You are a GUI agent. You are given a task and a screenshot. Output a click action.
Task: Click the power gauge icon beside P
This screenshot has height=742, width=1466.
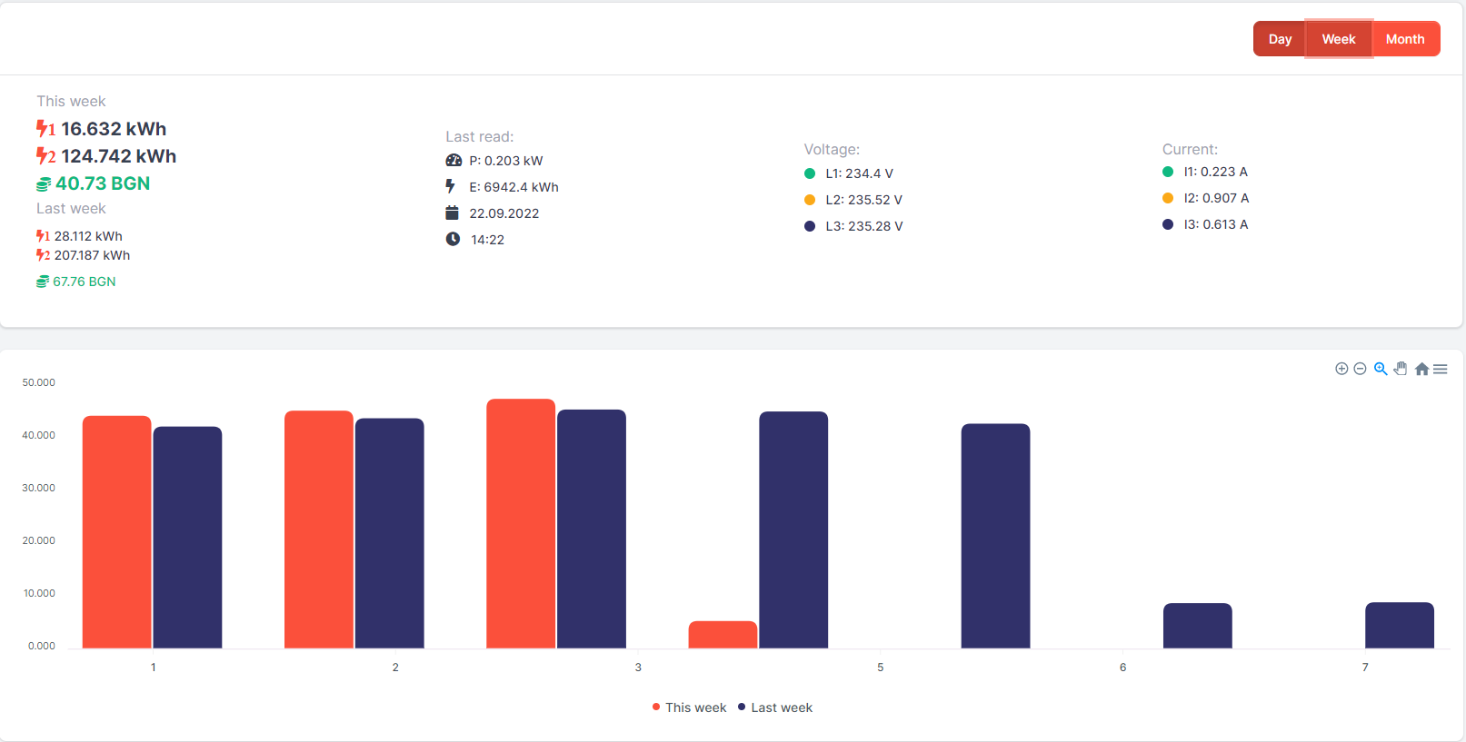[454, 161]
